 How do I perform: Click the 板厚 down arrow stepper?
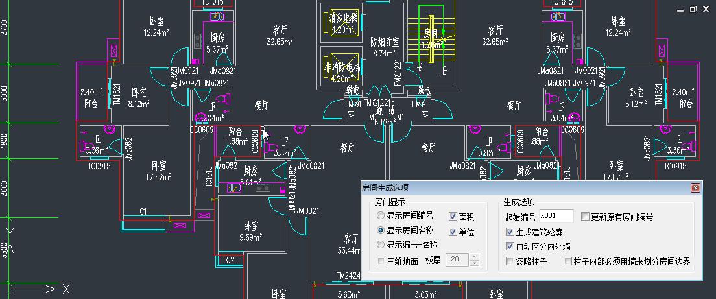click(x=473, y=263)
